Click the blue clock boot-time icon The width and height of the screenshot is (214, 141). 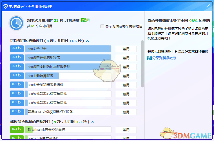coord(17,23)
